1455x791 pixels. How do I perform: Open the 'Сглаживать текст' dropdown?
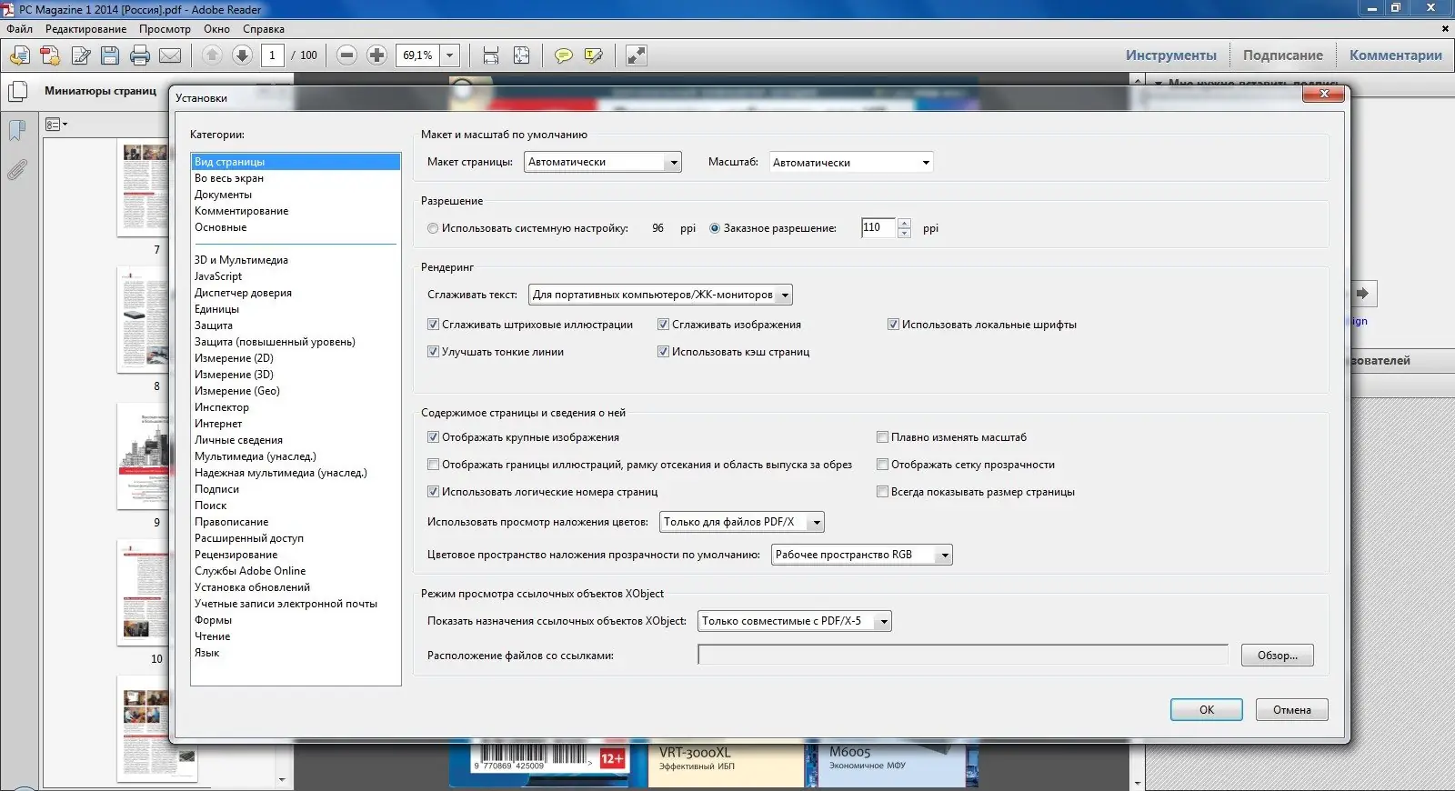pyautogui.click(x=660, y=295)
